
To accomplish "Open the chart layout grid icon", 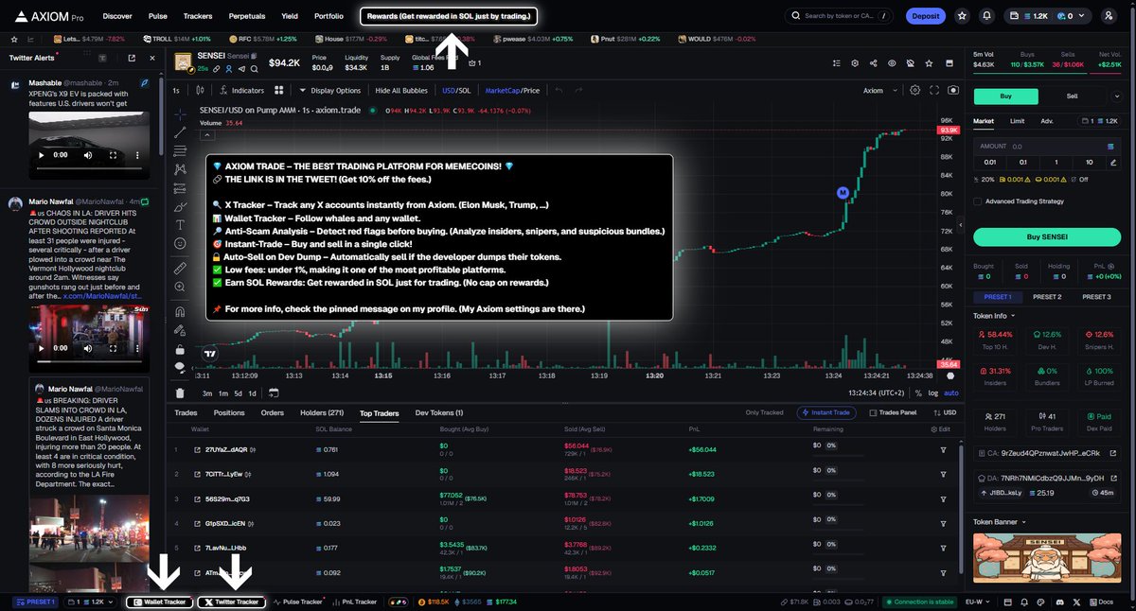I will 279,91.
